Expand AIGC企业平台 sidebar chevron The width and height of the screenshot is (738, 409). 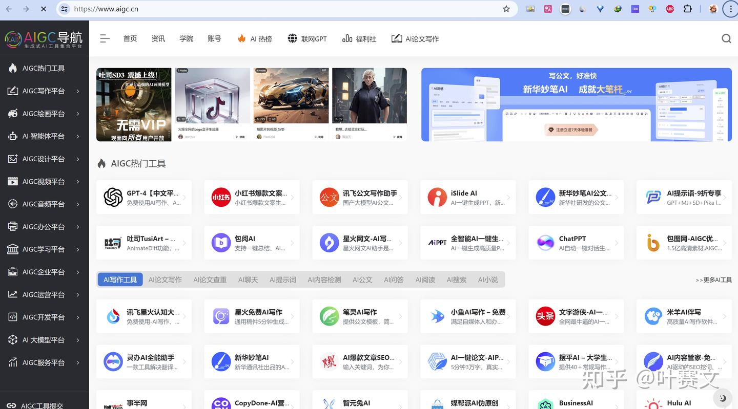(x=78, y=272)
